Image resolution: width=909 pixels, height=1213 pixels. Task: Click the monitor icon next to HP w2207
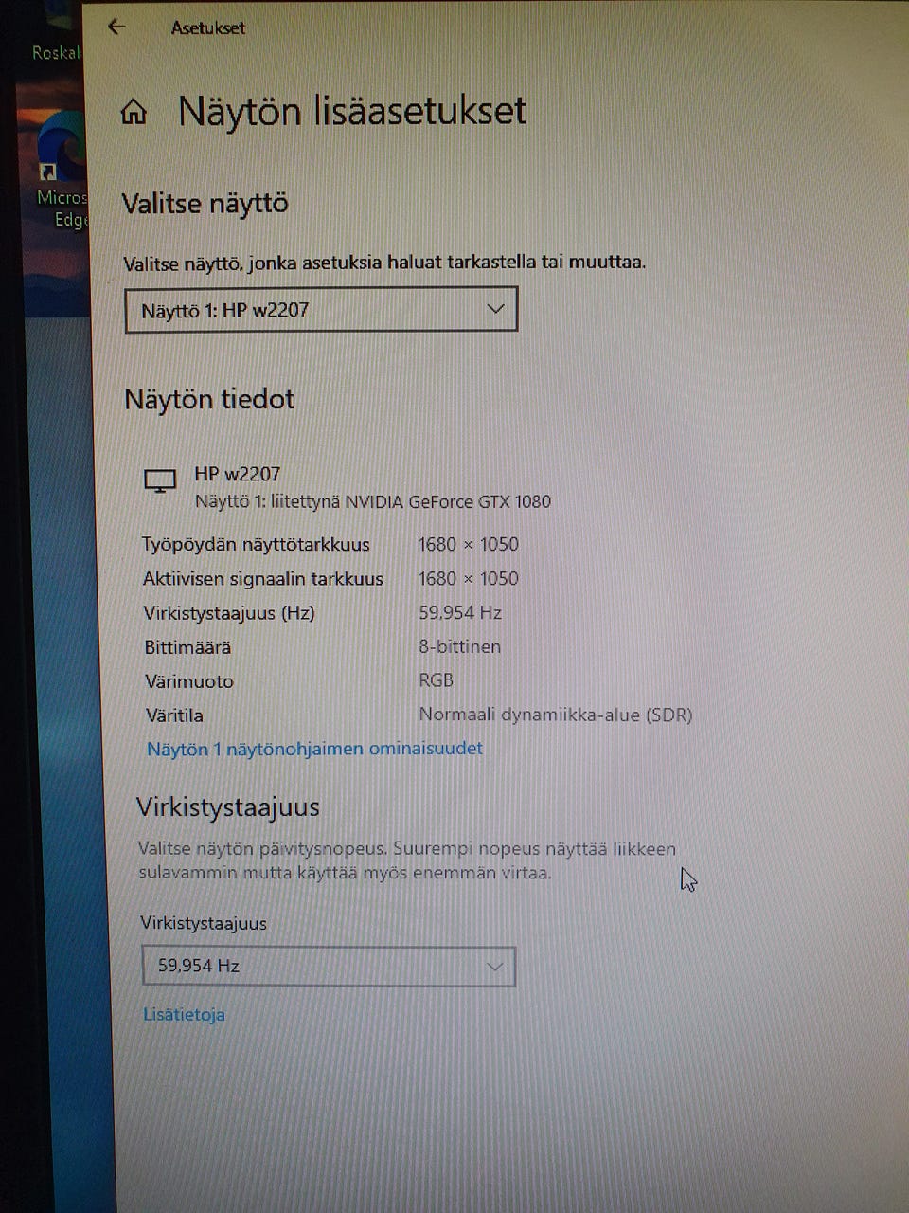coord(160,480)
